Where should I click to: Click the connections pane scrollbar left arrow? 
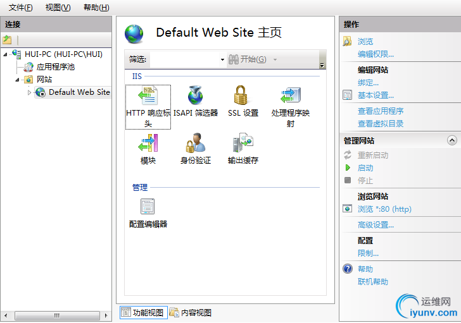[x=6, y=315]
